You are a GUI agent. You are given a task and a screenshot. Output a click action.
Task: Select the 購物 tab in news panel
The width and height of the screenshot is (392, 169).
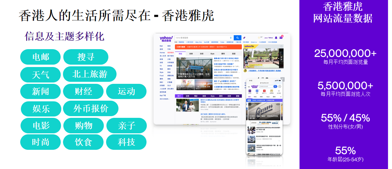pyautogui.click(x=223, y=54)
